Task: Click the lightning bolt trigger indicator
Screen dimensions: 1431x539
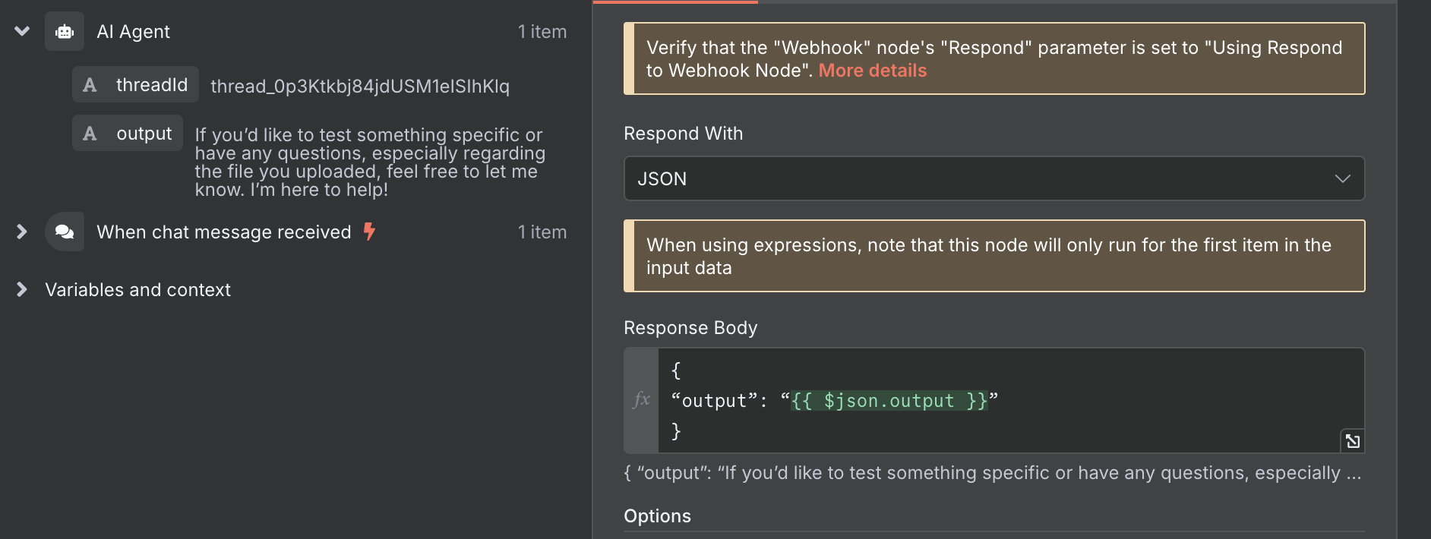Action: pyautogui.click(x=369, y=232)
